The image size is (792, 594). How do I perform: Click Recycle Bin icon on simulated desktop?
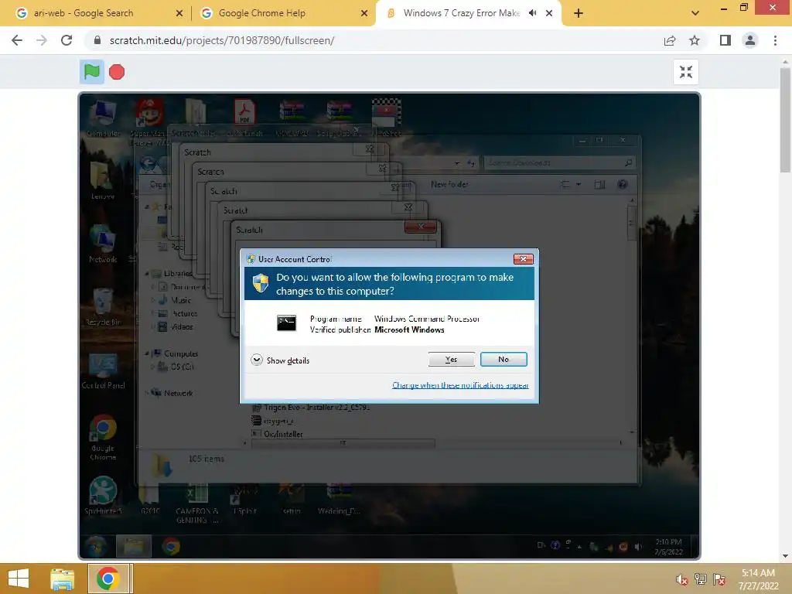103,306
